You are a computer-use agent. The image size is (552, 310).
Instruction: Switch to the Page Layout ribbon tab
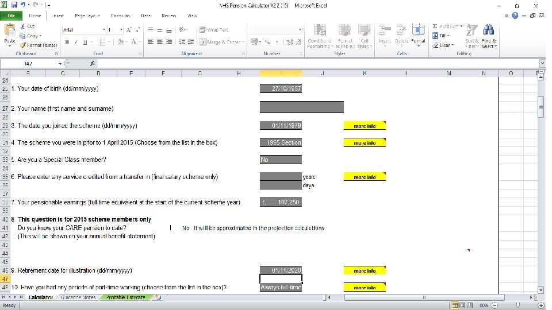tap(87, 16)
